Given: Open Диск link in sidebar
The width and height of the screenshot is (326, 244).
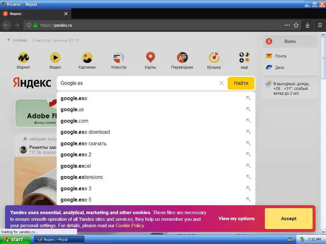Looking at the screenshot, I should point(275,67).
